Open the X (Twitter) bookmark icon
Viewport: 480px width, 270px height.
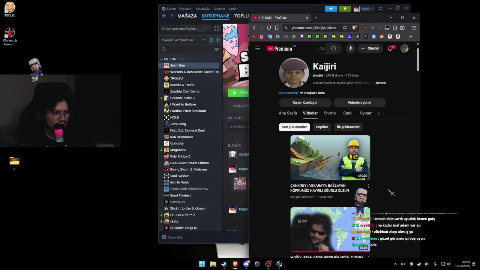(366, 36)
